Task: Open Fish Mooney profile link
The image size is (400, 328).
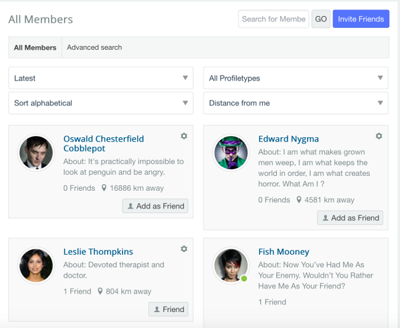Action: (284, 252)
